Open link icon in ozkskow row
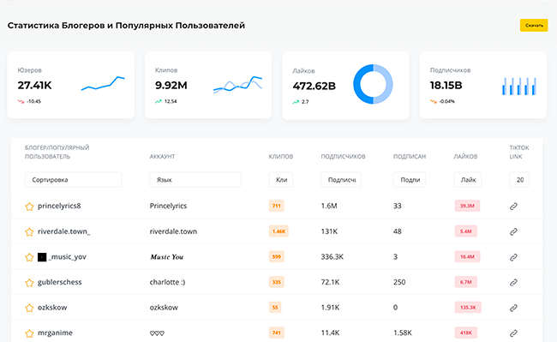The width and height of the screenshot is (557, 342). (x=513, y=308)
